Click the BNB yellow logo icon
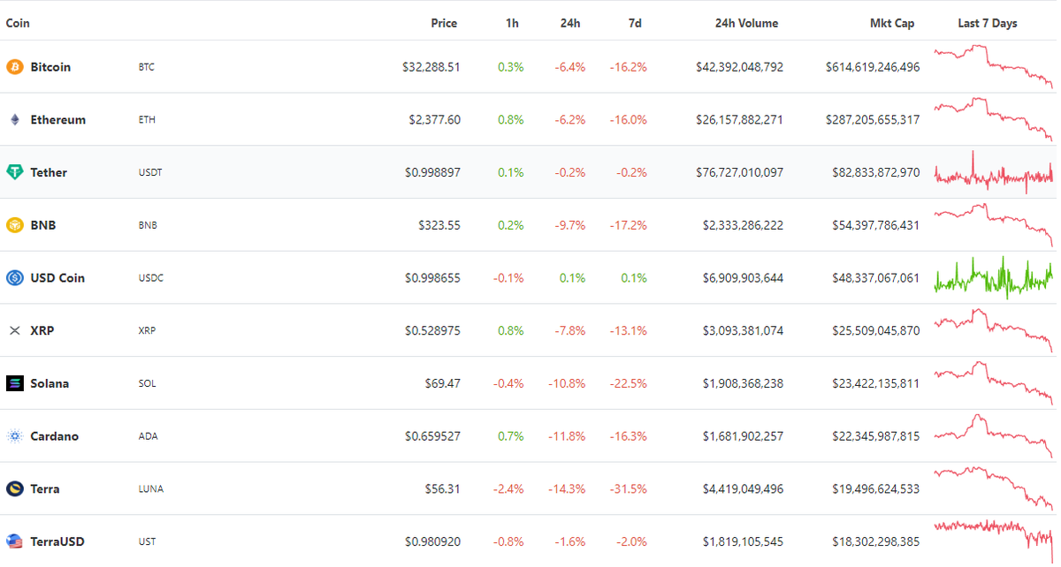 pos(14,225)
